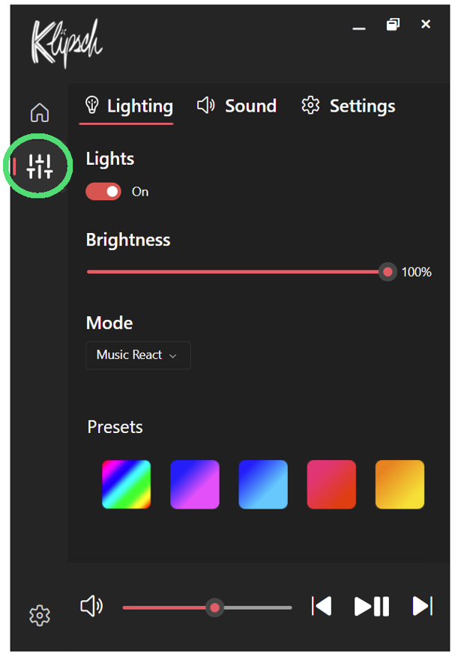Skip to the next track

click(x=422, y=607)
